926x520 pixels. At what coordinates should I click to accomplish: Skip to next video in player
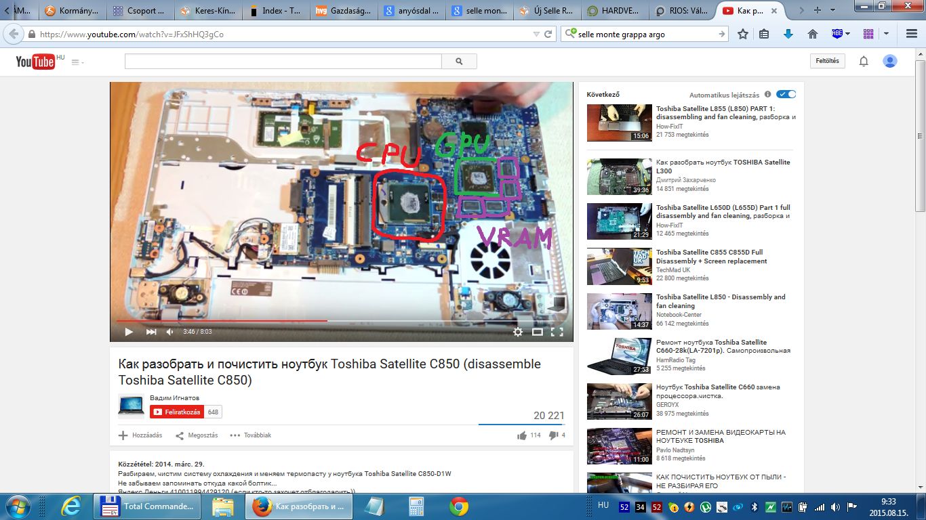pyautogui.click(x=151, y=332)
